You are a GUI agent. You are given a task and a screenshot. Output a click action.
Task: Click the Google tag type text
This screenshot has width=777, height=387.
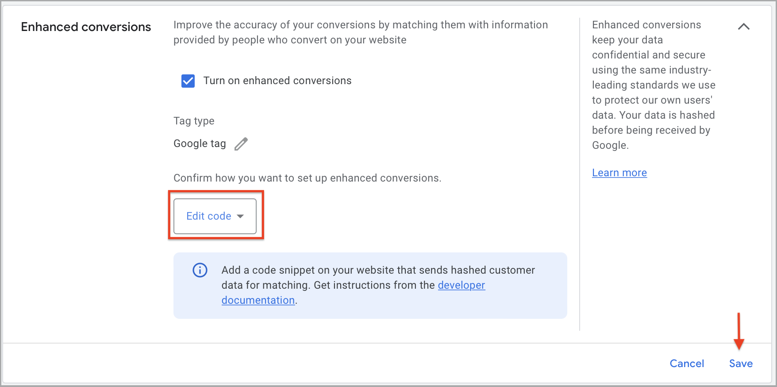point(200,143)
